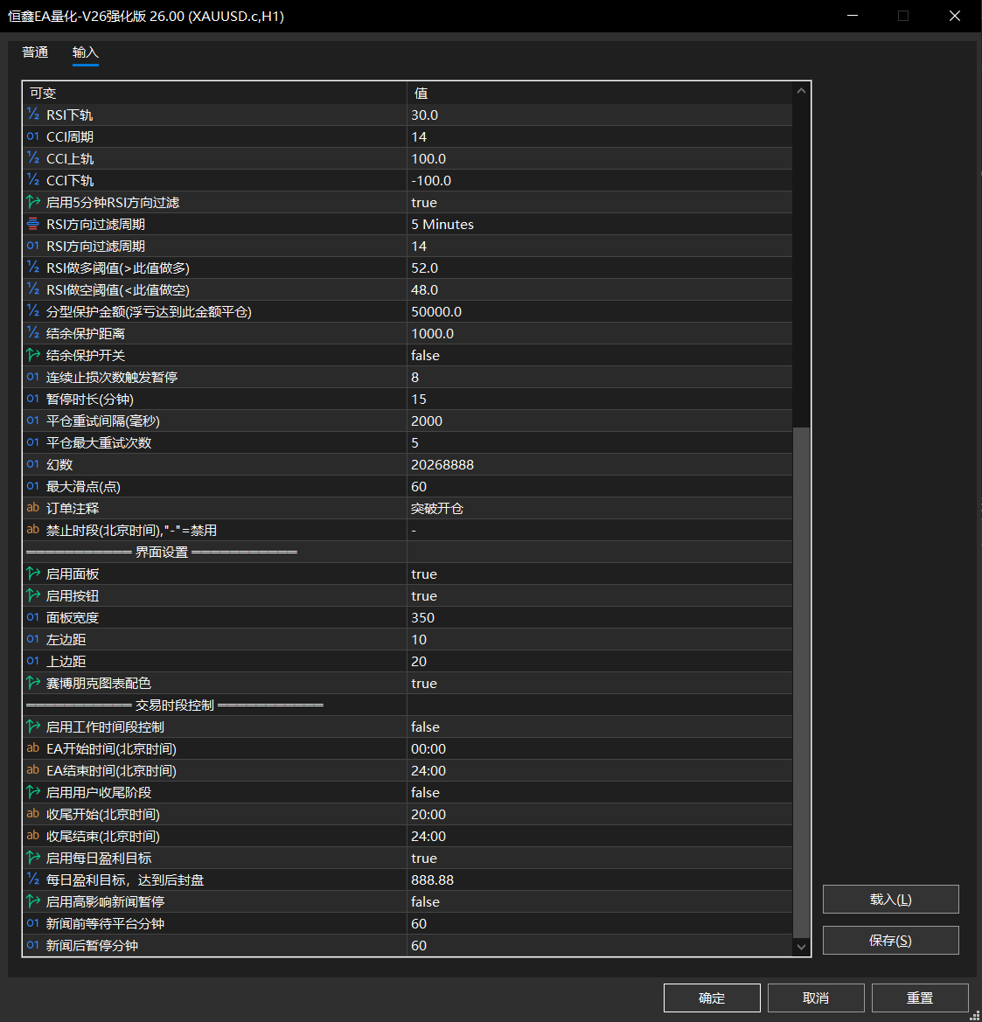This screenshot has height=1022, width=982.
Task: Click the scrollbar down arrow
Action: click(x=801, y=947)
